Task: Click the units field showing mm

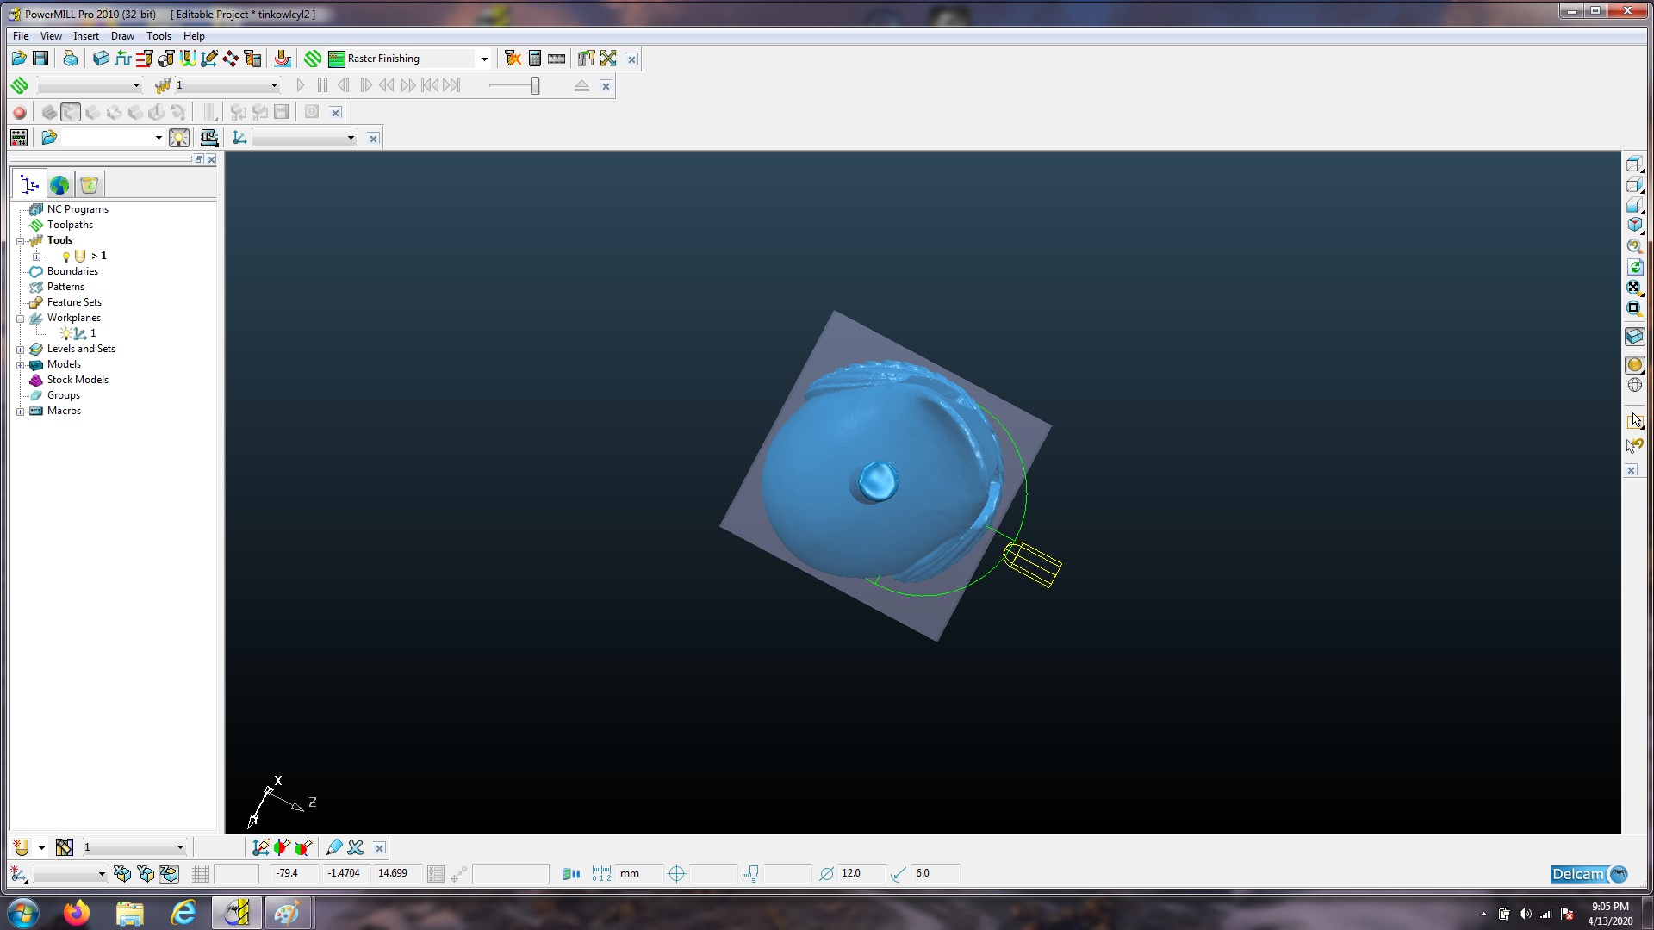Action: point(639,873)
